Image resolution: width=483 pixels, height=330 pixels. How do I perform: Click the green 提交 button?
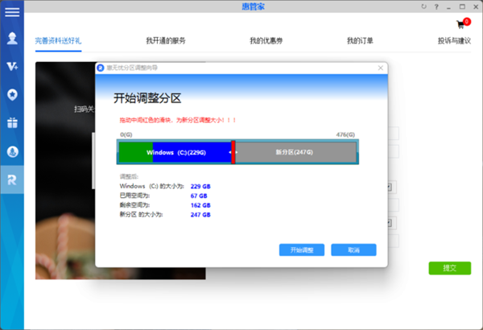[x=450, y=268]
